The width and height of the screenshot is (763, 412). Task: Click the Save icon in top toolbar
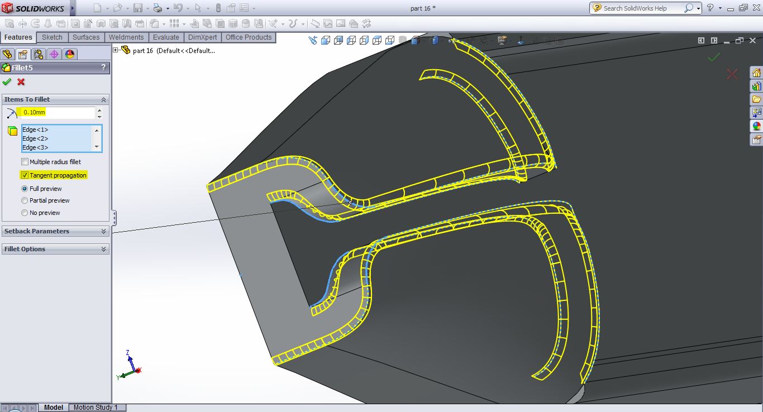click(x=137, y=8)
